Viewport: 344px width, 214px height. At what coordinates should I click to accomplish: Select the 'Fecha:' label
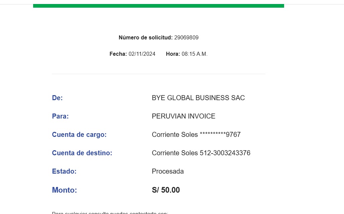(118, 54)
